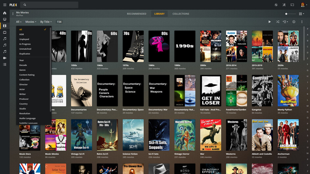Select the checked All filter option
Viewport: 310px width, 174px height.
[x=33, y=30]
